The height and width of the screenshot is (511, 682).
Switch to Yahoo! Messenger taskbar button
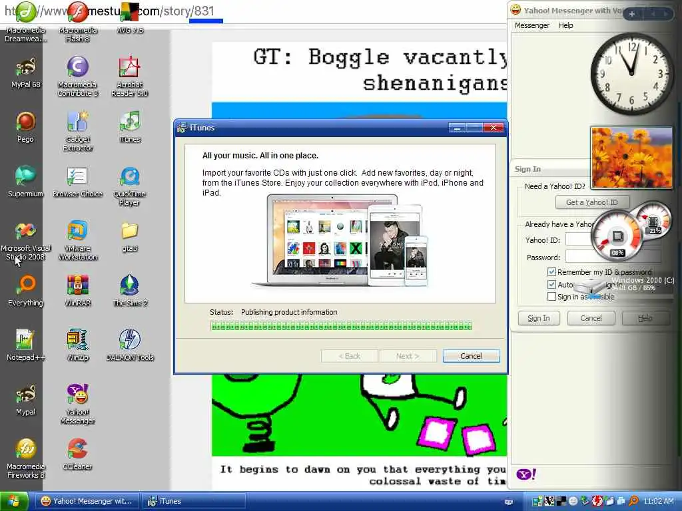click(87, 501)
